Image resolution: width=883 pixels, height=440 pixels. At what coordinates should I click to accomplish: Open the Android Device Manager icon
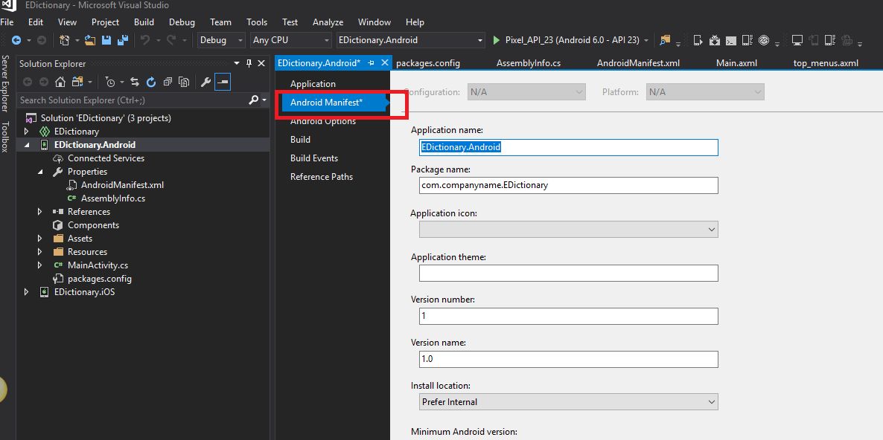coord(698,40)
